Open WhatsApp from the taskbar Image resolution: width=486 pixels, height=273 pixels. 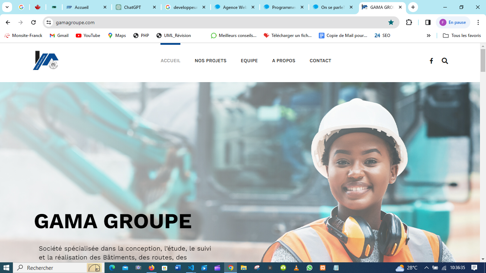(310, 268)
